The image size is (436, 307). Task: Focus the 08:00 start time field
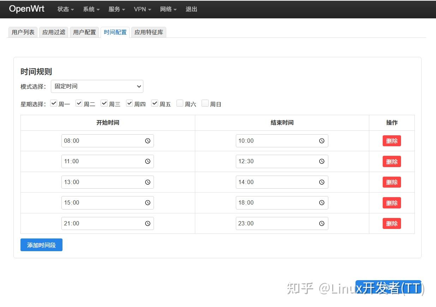(x=108, y=141)
